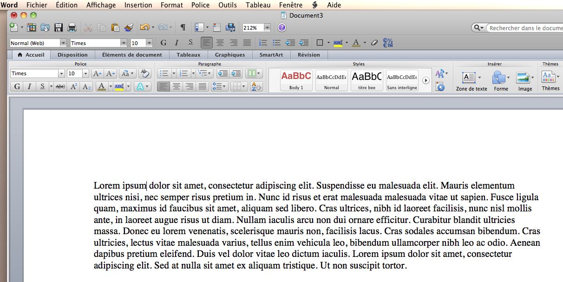Open the line spacing dropdown in Paragraphe
This screenshot has width=563, height=282.
coord(219,86)
